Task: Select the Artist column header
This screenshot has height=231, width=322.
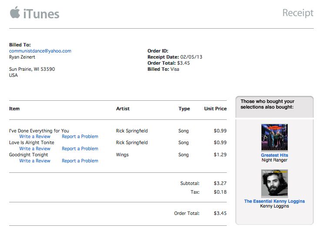Action: tap(123, 109)
